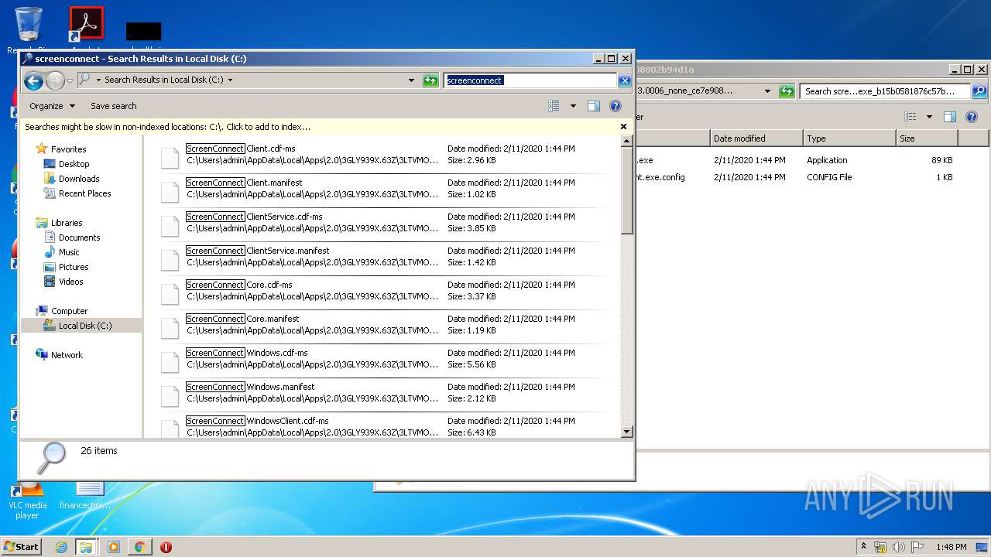Open the Help icon in back window

[x=972, y=117]
